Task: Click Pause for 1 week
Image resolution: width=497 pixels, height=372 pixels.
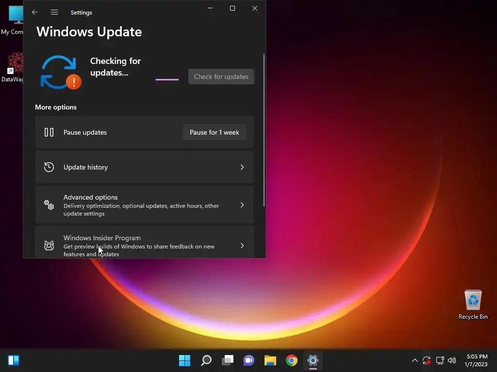Action: tap(214, 132)
